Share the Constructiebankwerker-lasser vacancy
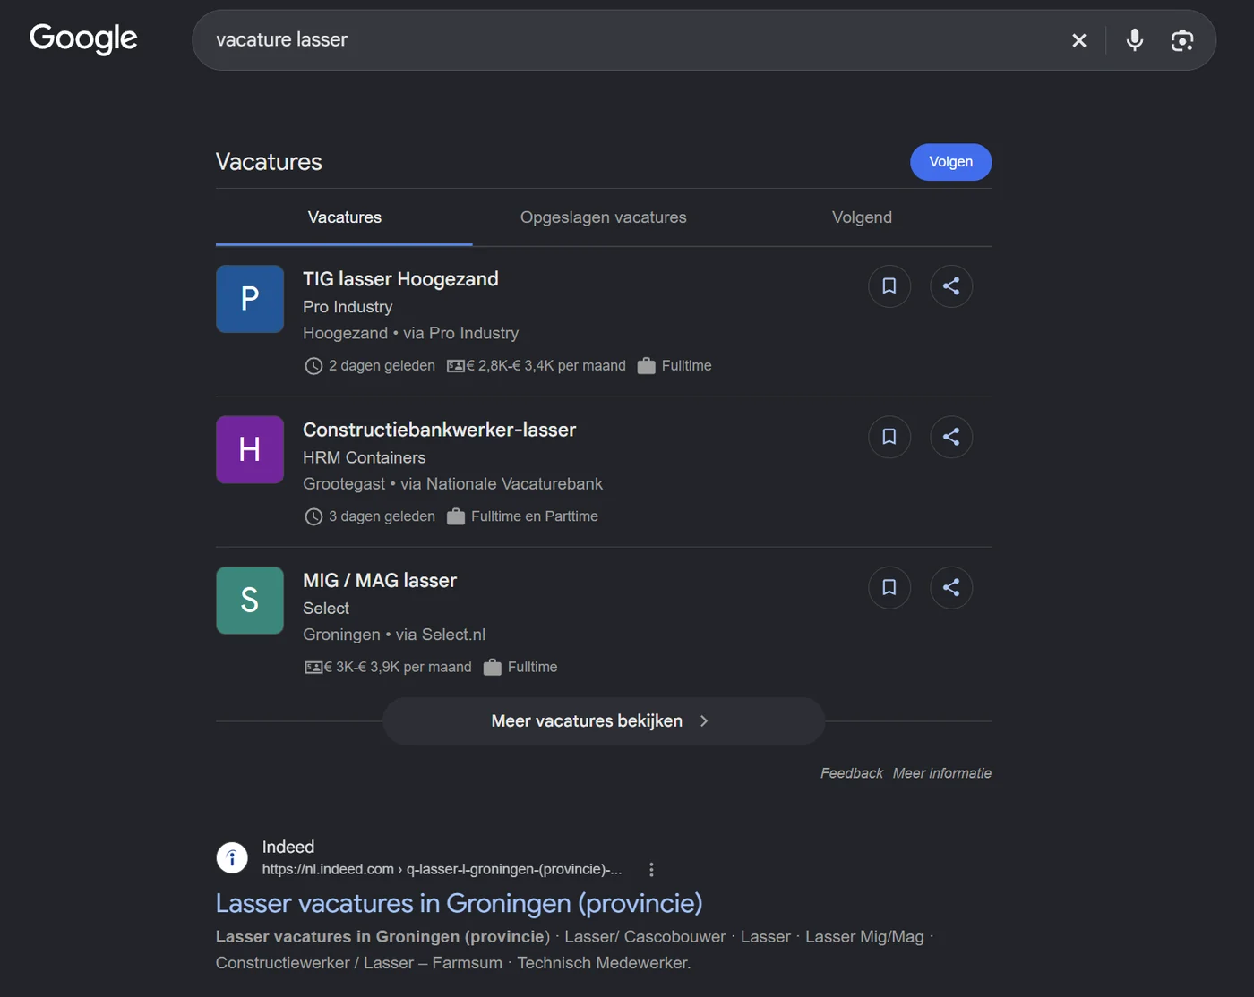The width and height of the screenshot is (1254, 997). [951, 437]
